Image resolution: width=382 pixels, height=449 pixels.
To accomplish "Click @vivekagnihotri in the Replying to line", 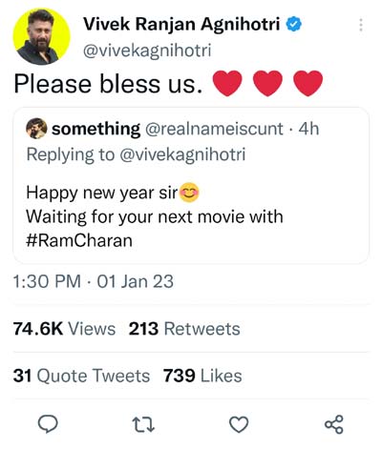I will (x=182, y=154).
